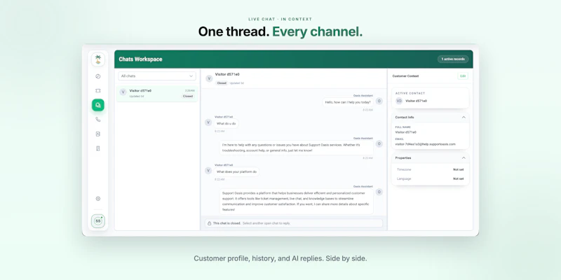Click the visitor email address text
The image size is (561, 280).
[425, 144]
